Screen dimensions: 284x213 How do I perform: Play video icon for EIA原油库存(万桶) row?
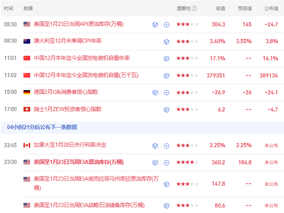point(167,163)
